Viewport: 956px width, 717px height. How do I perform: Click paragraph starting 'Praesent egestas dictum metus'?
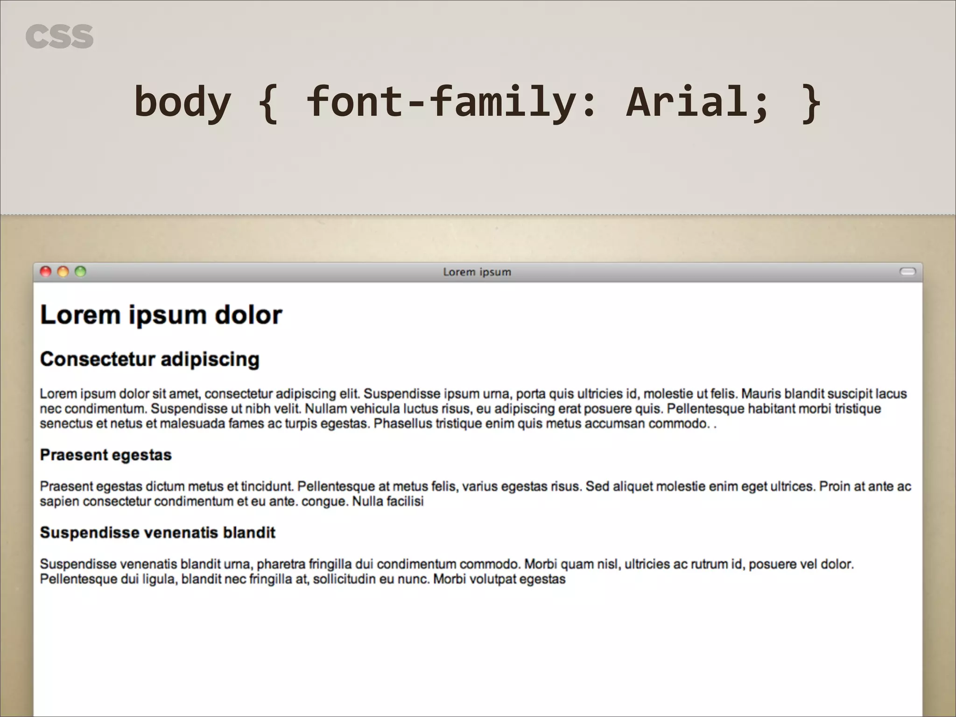475,494
